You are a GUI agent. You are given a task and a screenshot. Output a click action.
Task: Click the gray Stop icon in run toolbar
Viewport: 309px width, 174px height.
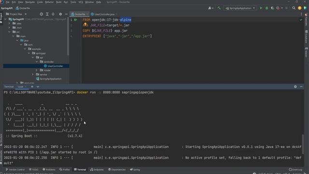point(286,8)
